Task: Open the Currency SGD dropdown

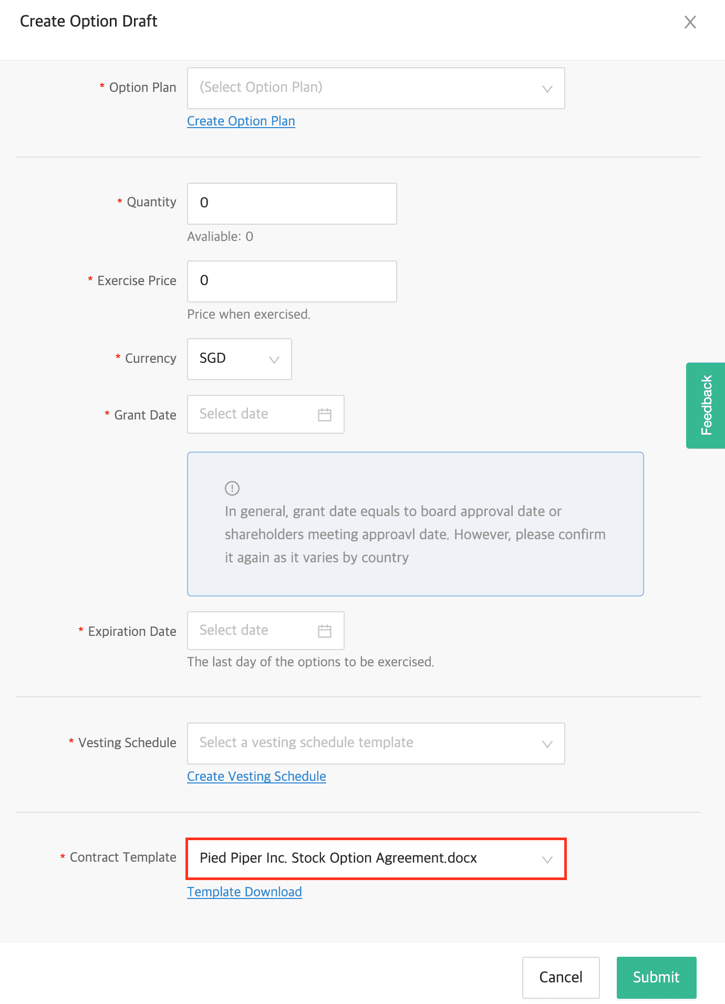Action: pyautogui.click(x=240, y=359)
